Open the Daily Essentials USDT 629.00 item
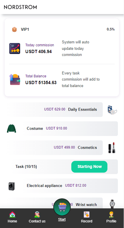This screenshot has height=228, width=124. (56, 110)
